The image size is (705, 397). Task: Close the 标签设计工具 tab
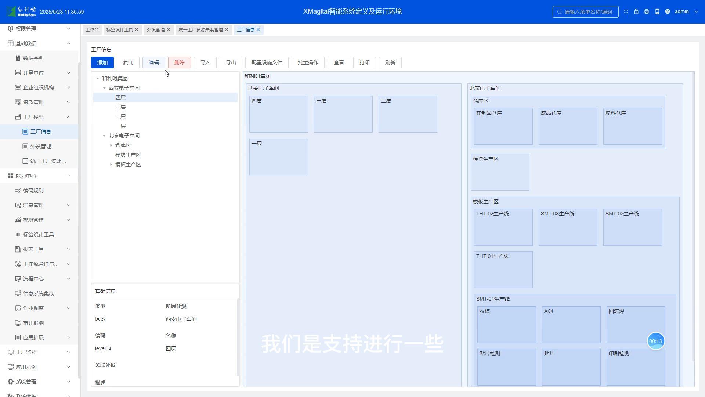[137, 29]
